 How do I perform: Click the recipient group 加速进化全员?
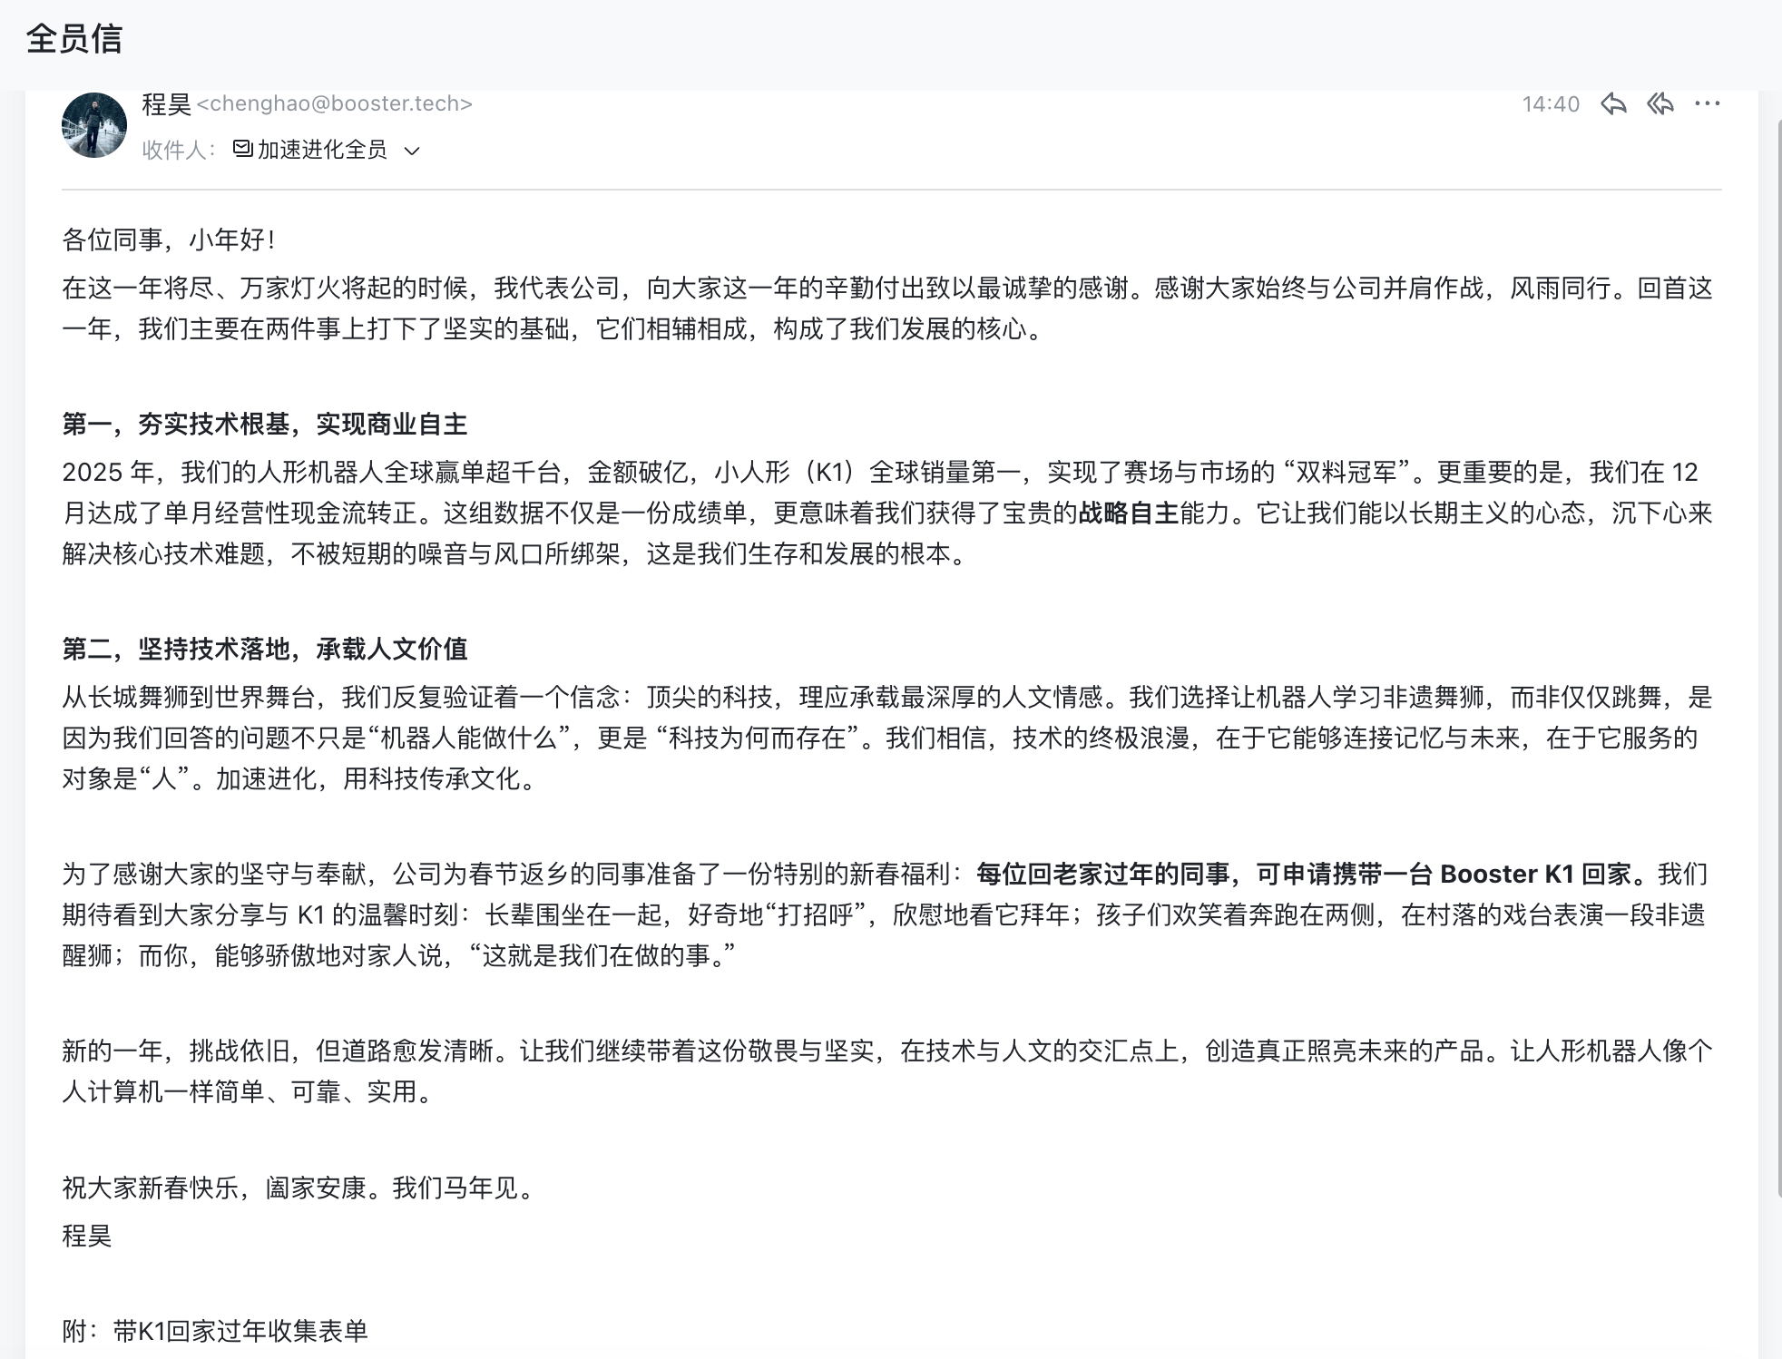tap(322, 150)
